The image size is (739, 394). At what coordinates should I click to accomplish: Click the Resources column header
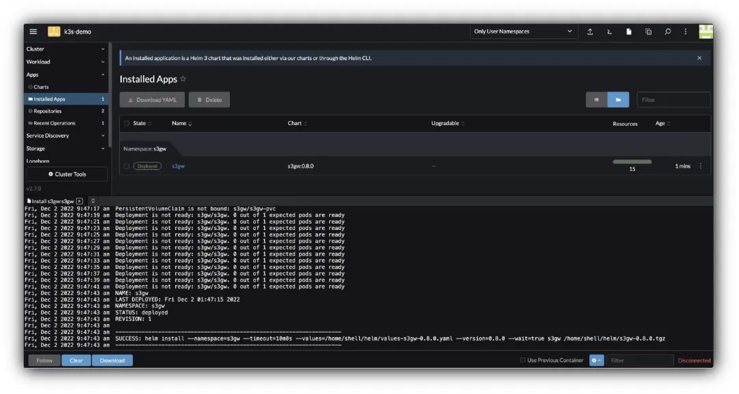pyautogui.click(x=625, y=124)
